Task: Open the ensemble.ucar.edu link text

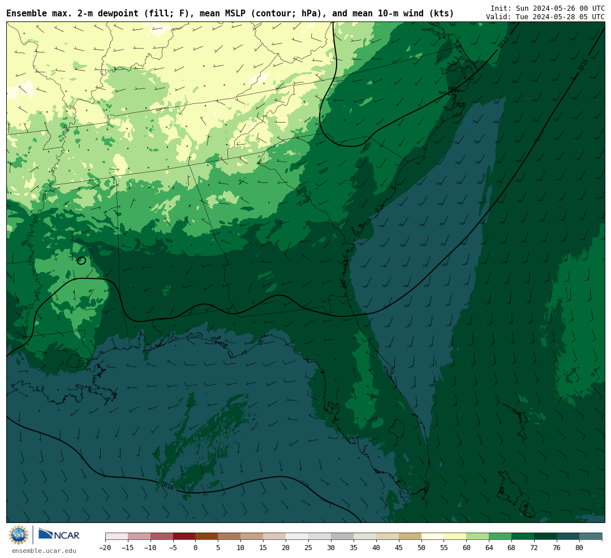Action: (x=44, y=551)
